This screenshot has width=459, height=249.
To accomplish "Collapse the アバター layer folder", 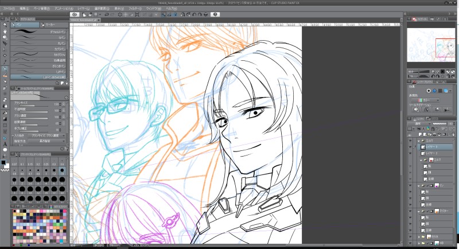I will 419,211.
